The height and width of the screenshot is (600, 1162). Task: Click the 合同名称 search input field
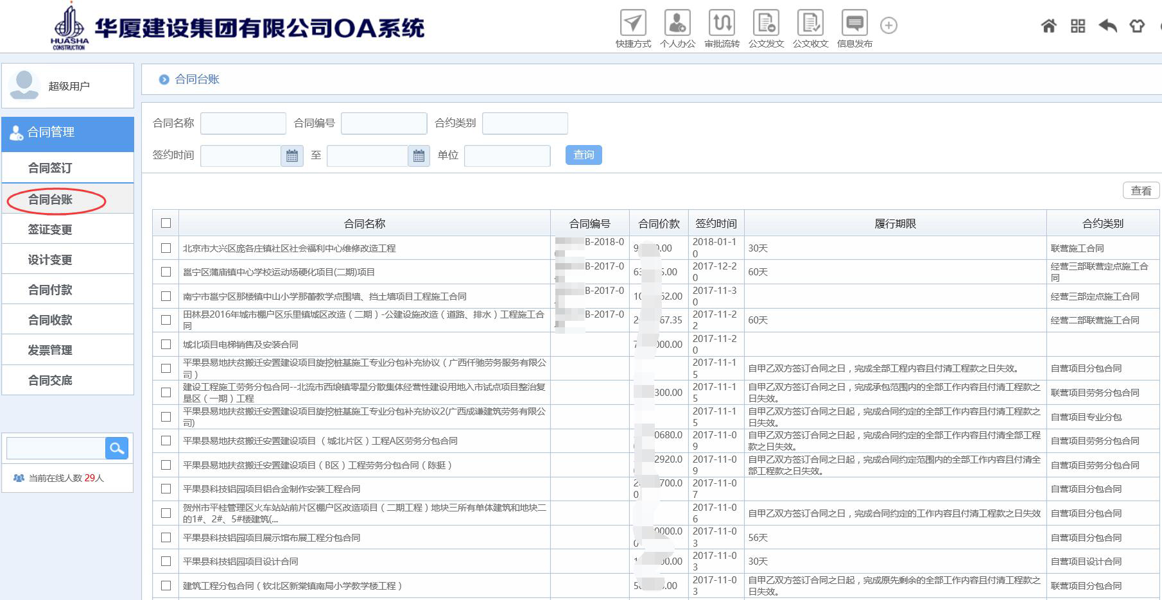(243, 123)
